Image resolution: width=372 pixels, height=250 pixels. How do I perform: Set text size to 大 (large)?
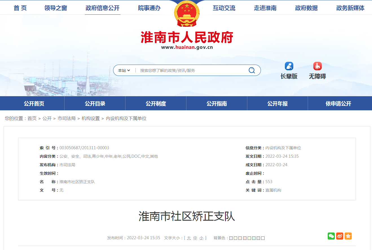190,238
